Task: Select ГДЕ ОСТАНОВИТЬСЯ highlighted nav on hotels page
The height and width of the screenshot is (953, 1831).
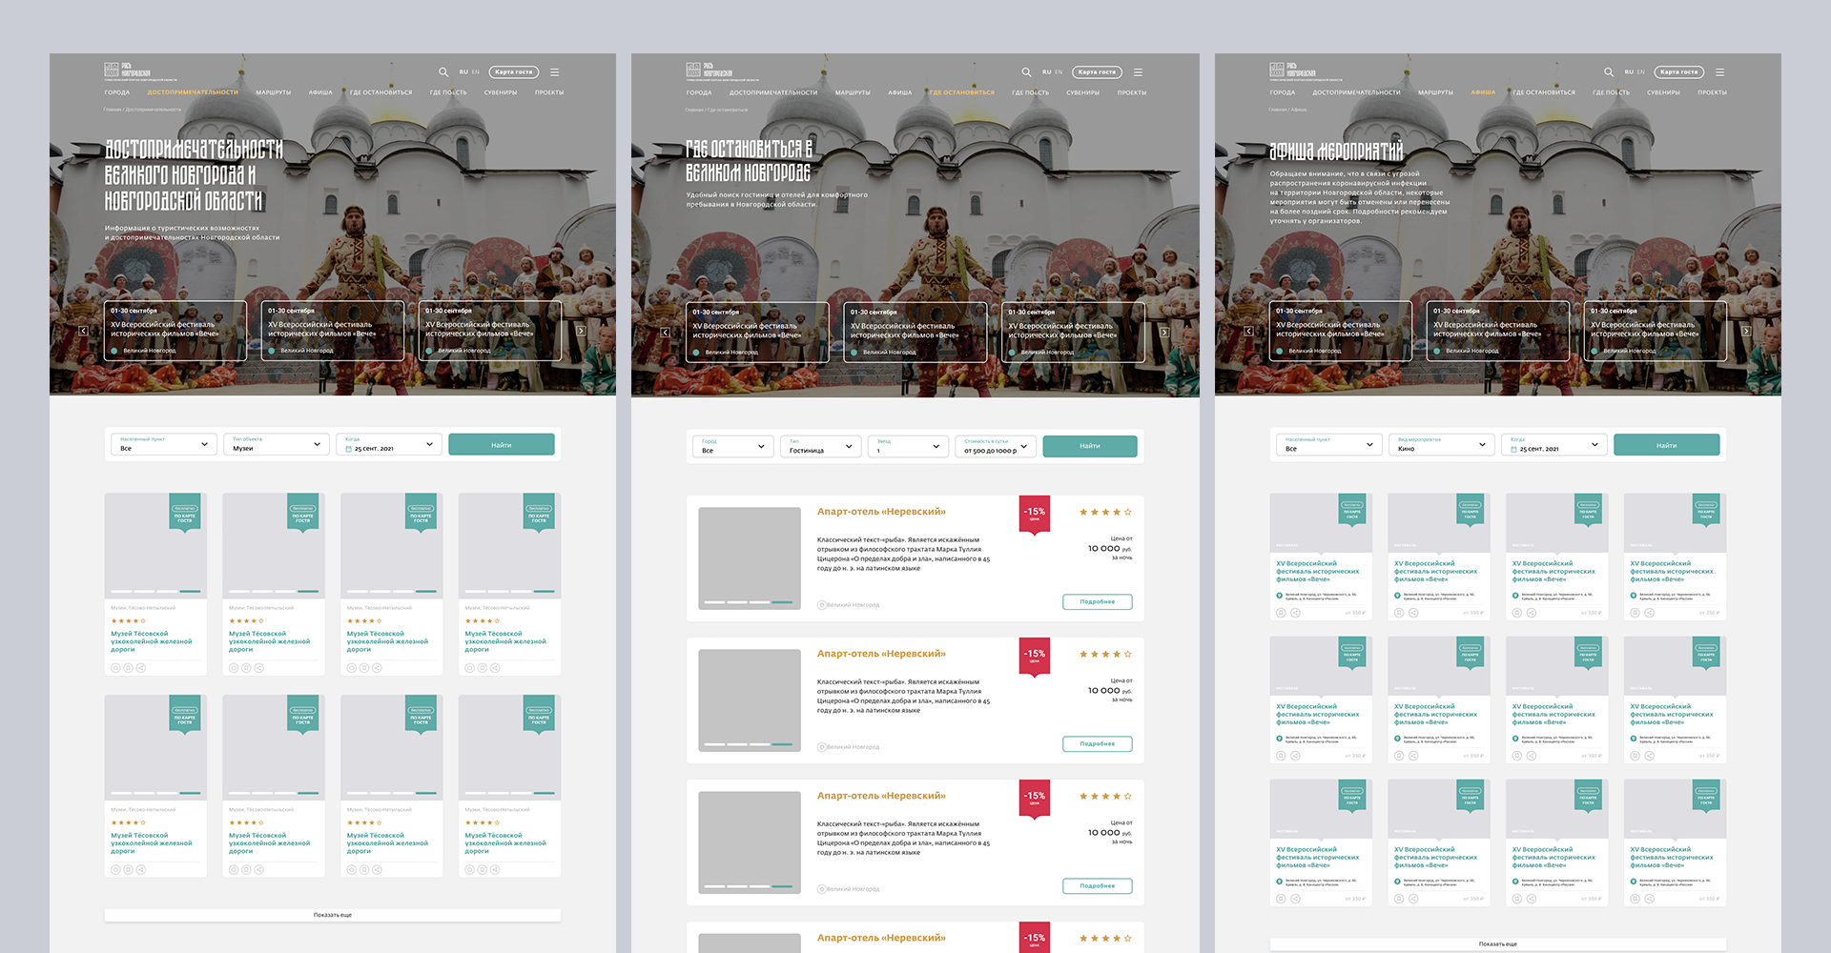Action: pyautogui.click(x=962, y=92)
